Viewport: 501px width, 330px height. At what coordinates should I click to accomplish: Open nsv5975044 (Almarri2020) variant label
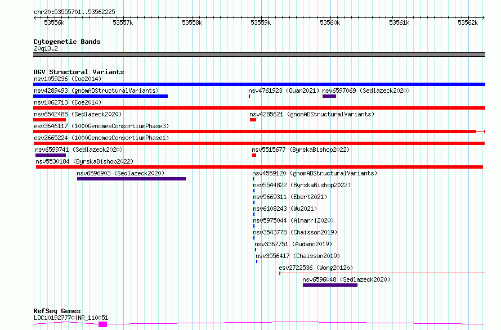pyautogui.click(x=293, y=220)
